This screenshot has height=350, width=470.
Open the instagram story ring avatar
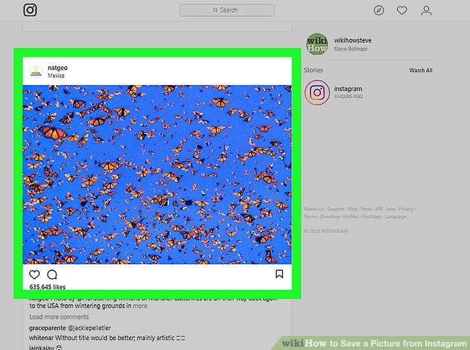[317, 92]
